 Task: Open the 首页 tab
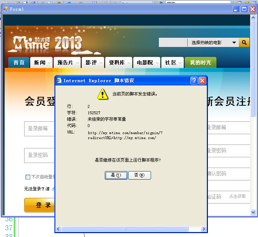[x=19, y=63]
